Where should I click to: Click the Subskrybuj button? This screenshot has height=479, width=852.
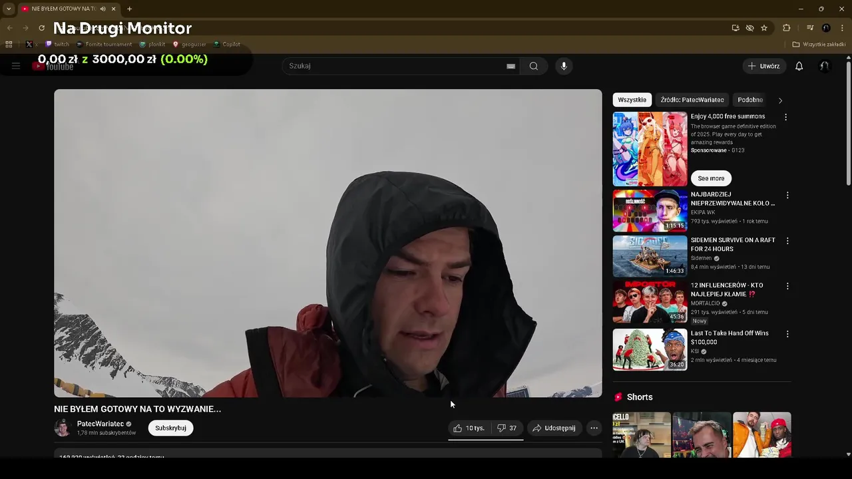170,428
